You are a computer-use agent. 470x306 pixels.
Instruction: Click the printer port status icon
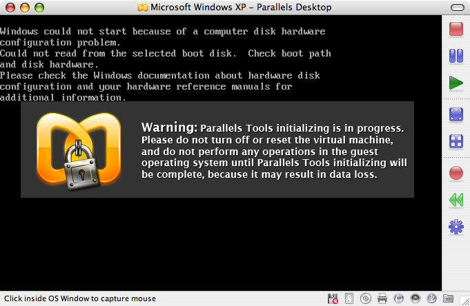382,298
